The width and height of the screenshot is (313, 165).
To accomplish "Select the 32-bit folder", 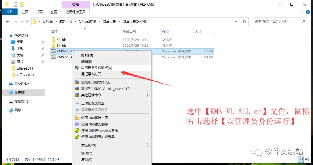I will click(61, 40).
